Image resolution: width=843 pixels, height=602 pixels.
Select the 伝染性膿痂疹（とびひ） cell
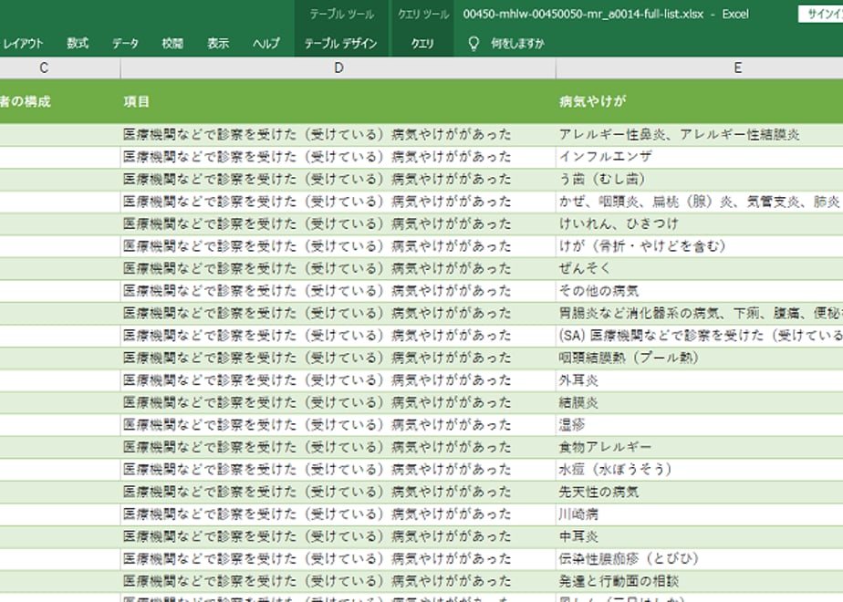pyautogui.click(x=700, y=558)
